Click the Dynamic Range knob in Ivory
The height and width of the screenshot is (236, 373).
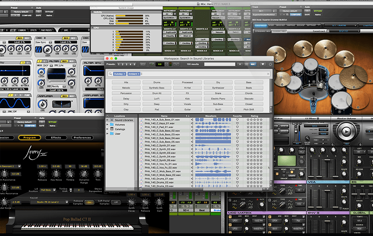click(84, 174)
